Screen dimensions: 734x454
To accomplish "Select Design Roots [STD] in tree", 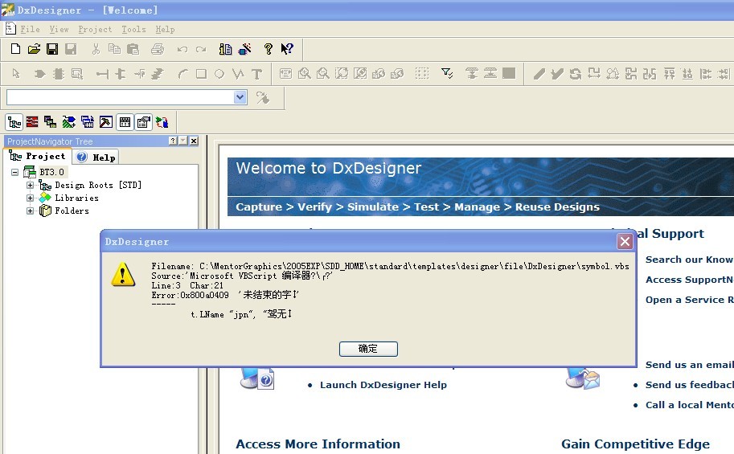I will pos(98,186).
